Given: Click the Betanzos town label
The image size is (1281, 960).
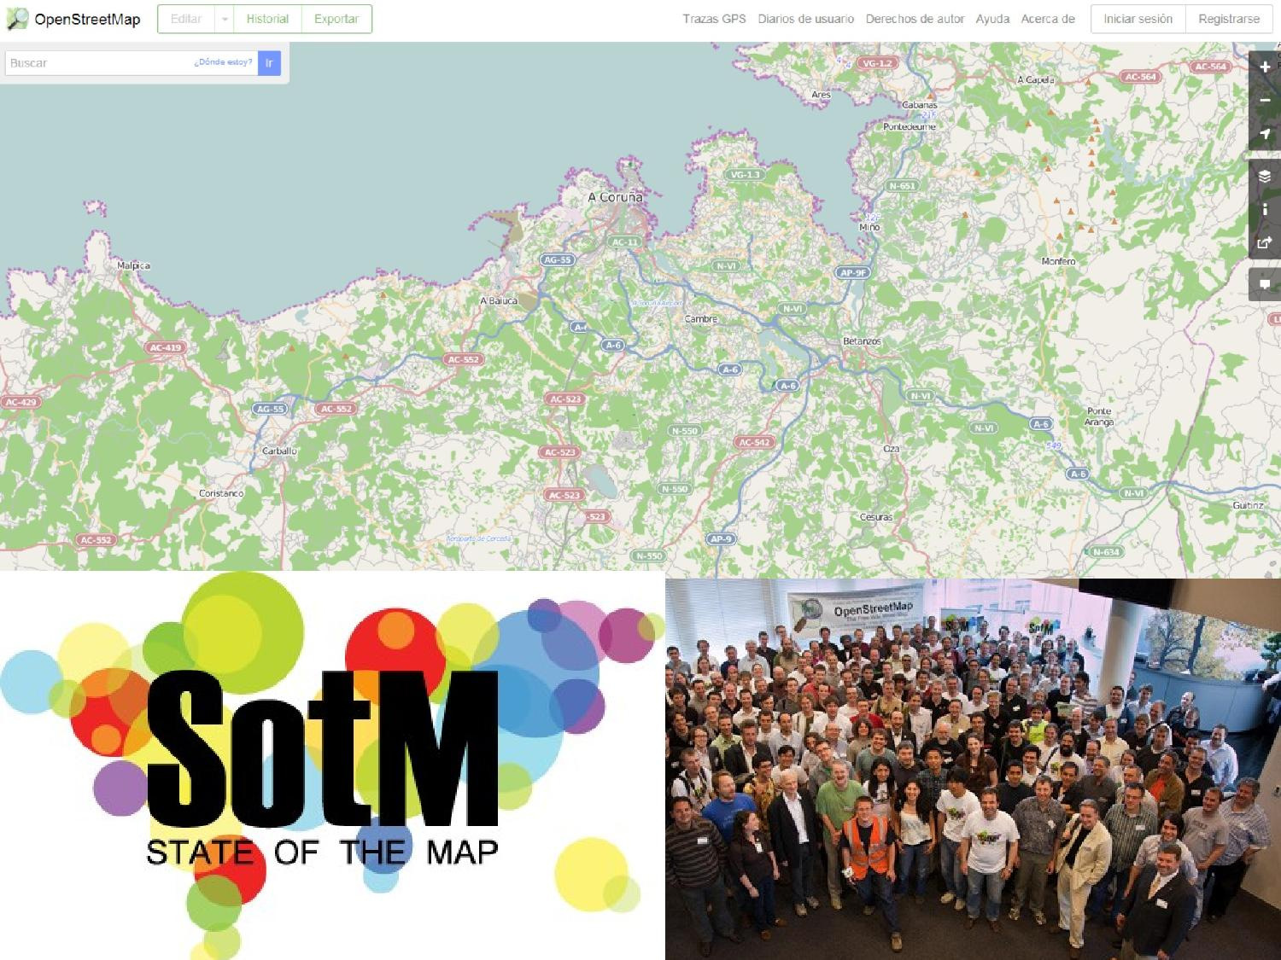Looking at the screenshot, I should click(x=862, y=341).
